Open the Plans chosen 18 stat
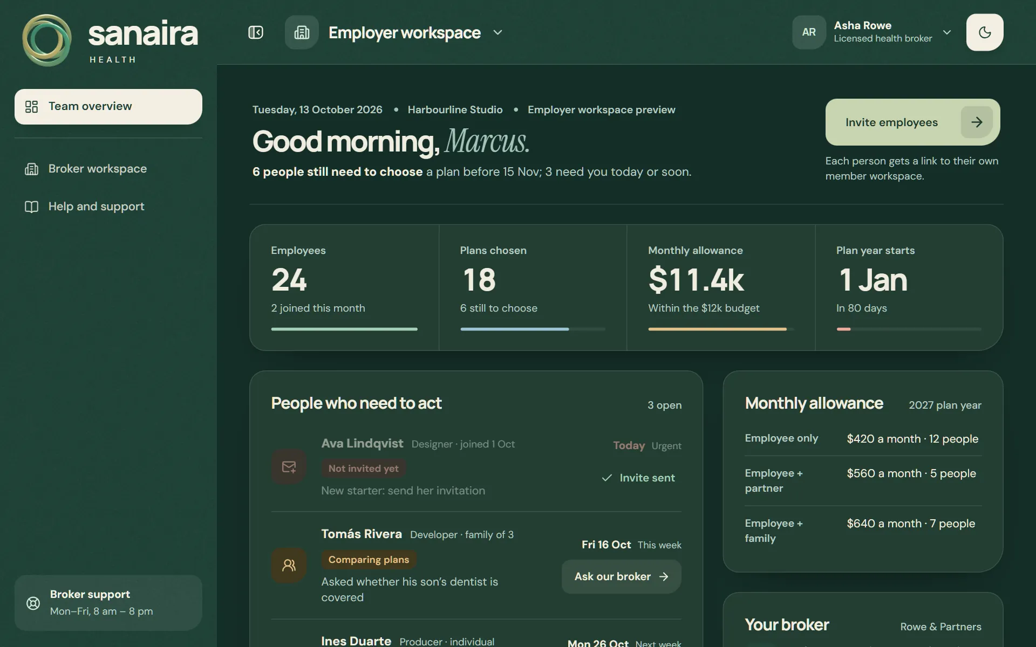Image resolution: width=1036 pixels, height=647 pixels. 533,287
